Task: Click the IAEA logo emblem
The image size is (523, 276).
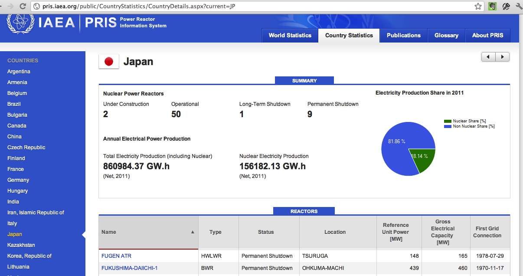Action: [x=20, y=23]
